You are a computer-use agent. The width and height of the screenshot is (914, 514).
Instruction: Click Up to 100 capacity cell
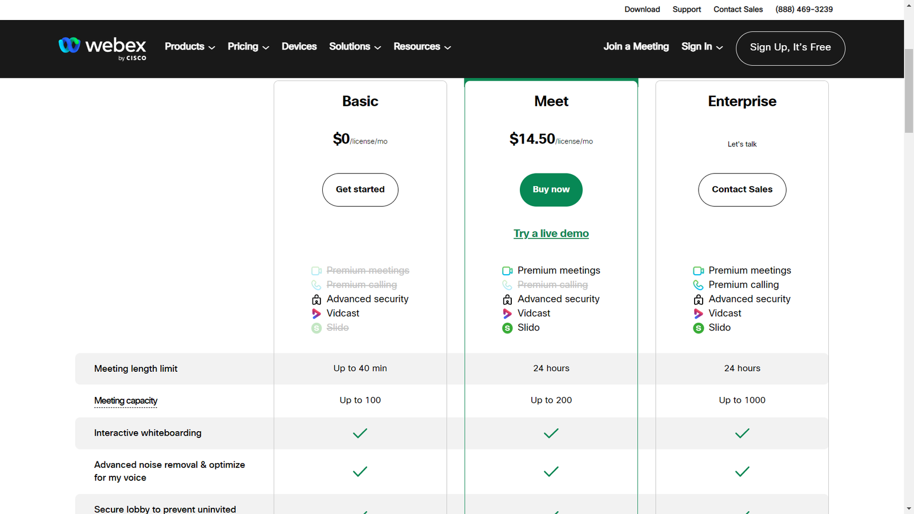coord(360,400)
